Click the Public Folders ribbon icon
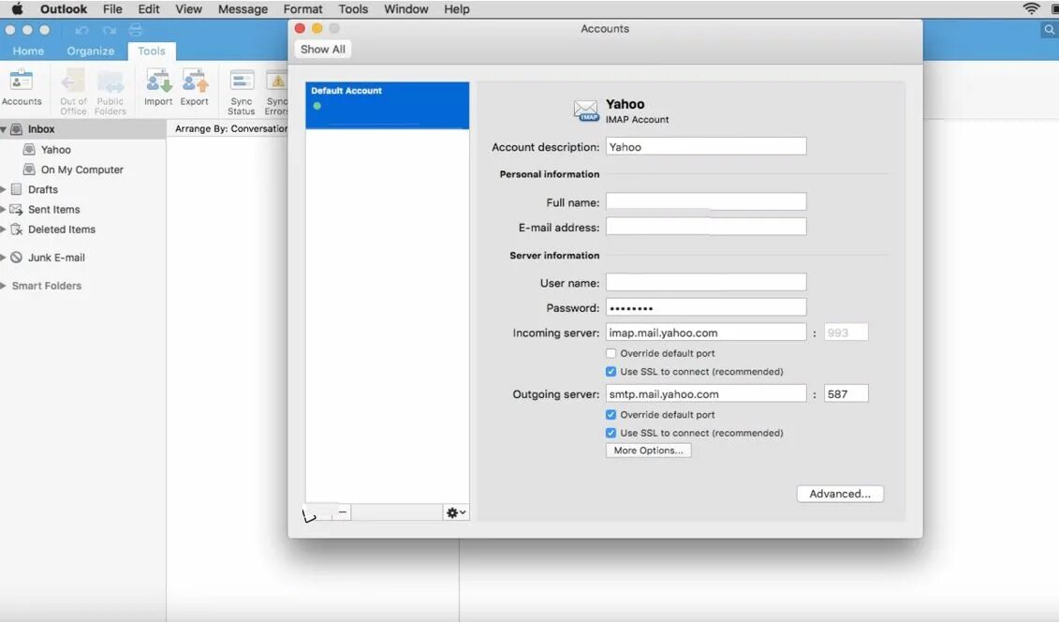Viewport: 1059px width, 622px height. [x=110, y=91]
